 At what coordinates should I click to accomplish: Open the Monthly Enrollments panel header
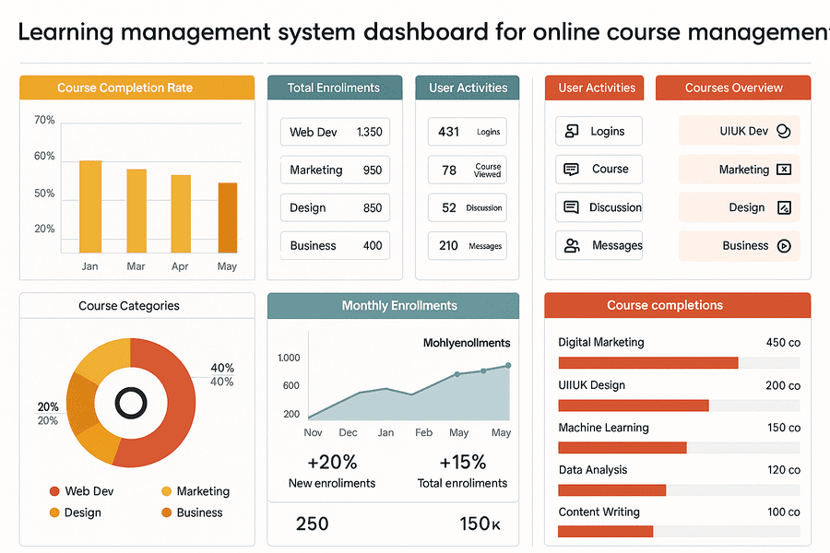[393, 306]
